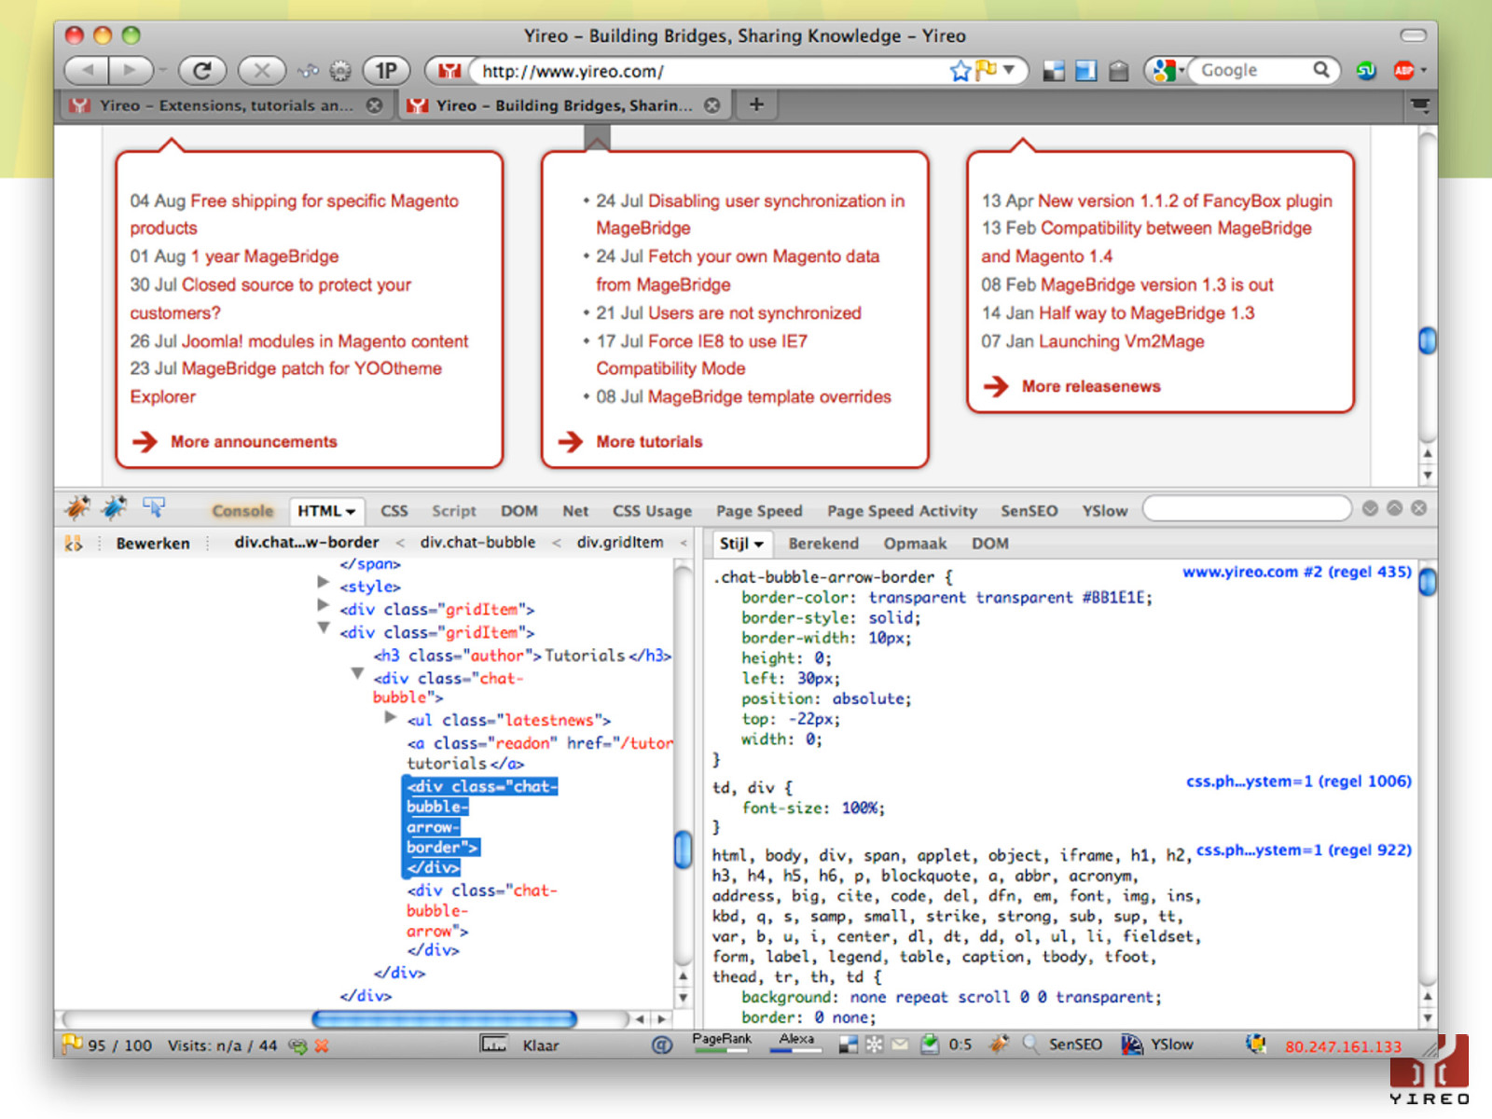The image size is (1492, 1119).
Task: Click the More announcements link
Action: pyautogui.click(x=254, y=442)
